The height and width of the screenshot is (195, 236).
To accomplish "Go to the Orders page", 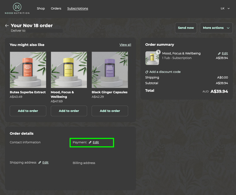I will coord(56,9).
